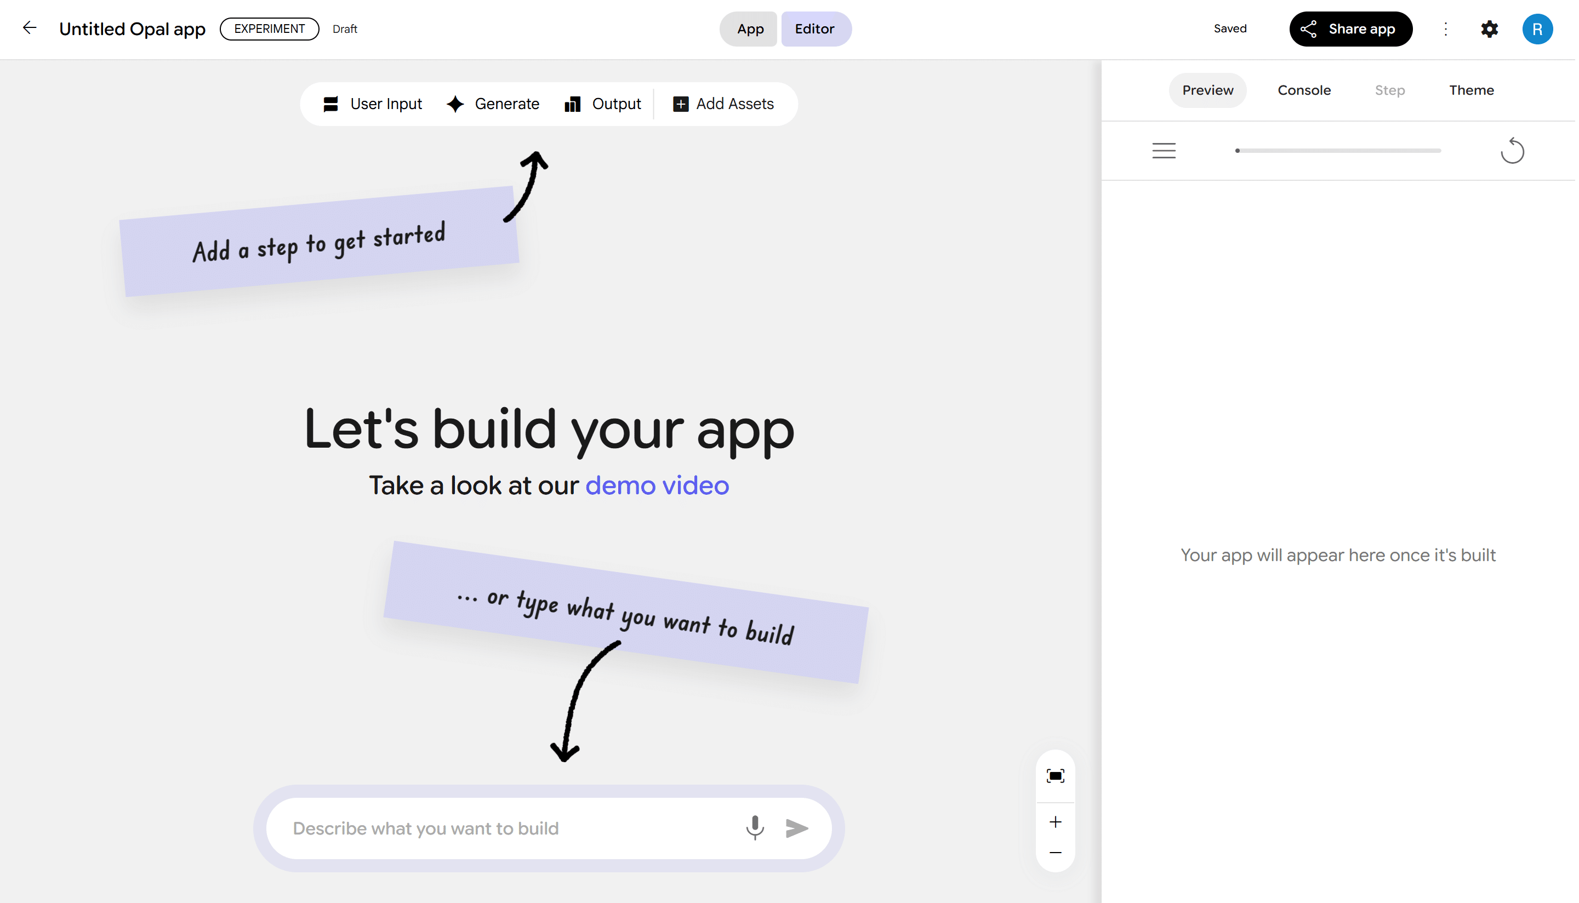Click the back arrow icon
The image size is (1579, 903).
point(29,28)
